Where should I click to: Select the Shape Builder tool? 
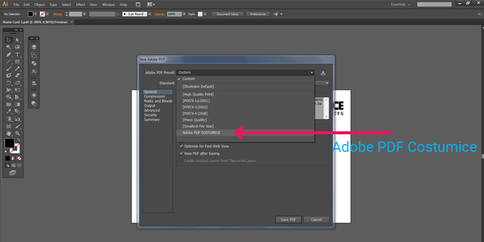(8, 97)
